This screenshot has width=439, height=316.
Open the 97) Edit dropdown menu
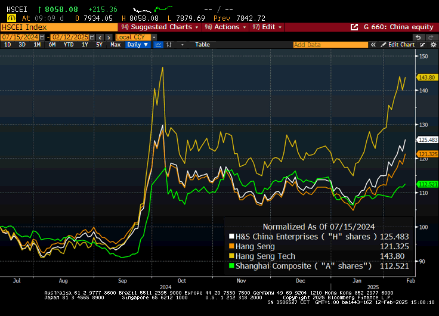267,27
